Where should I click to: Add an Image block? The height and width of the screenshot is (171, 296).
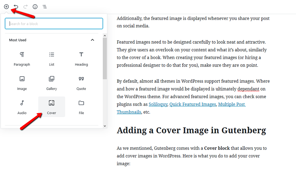[22, 83]
